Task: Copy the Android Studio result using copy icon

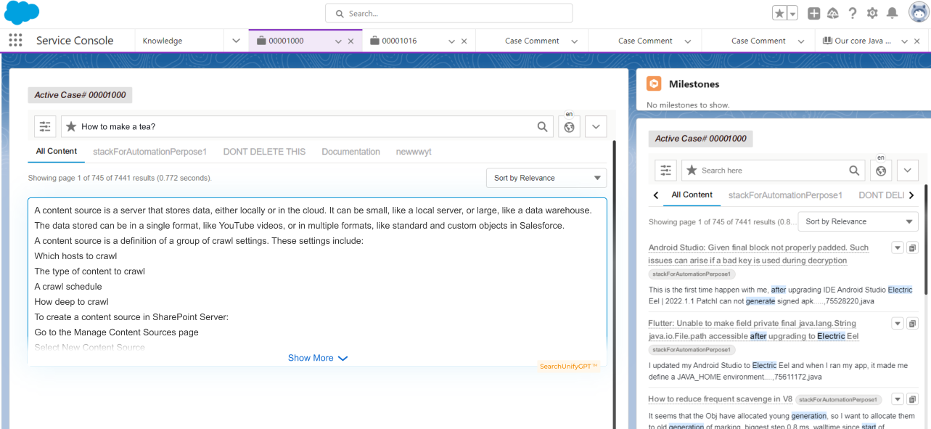Action: pos(912,248)
